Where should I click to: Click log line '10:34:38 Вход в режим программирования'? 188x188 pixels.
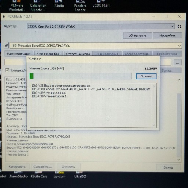pos(61,86)
